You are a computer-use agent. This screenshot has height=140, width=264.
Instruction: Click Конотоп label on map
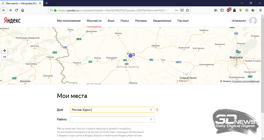(x=25, y=81)
